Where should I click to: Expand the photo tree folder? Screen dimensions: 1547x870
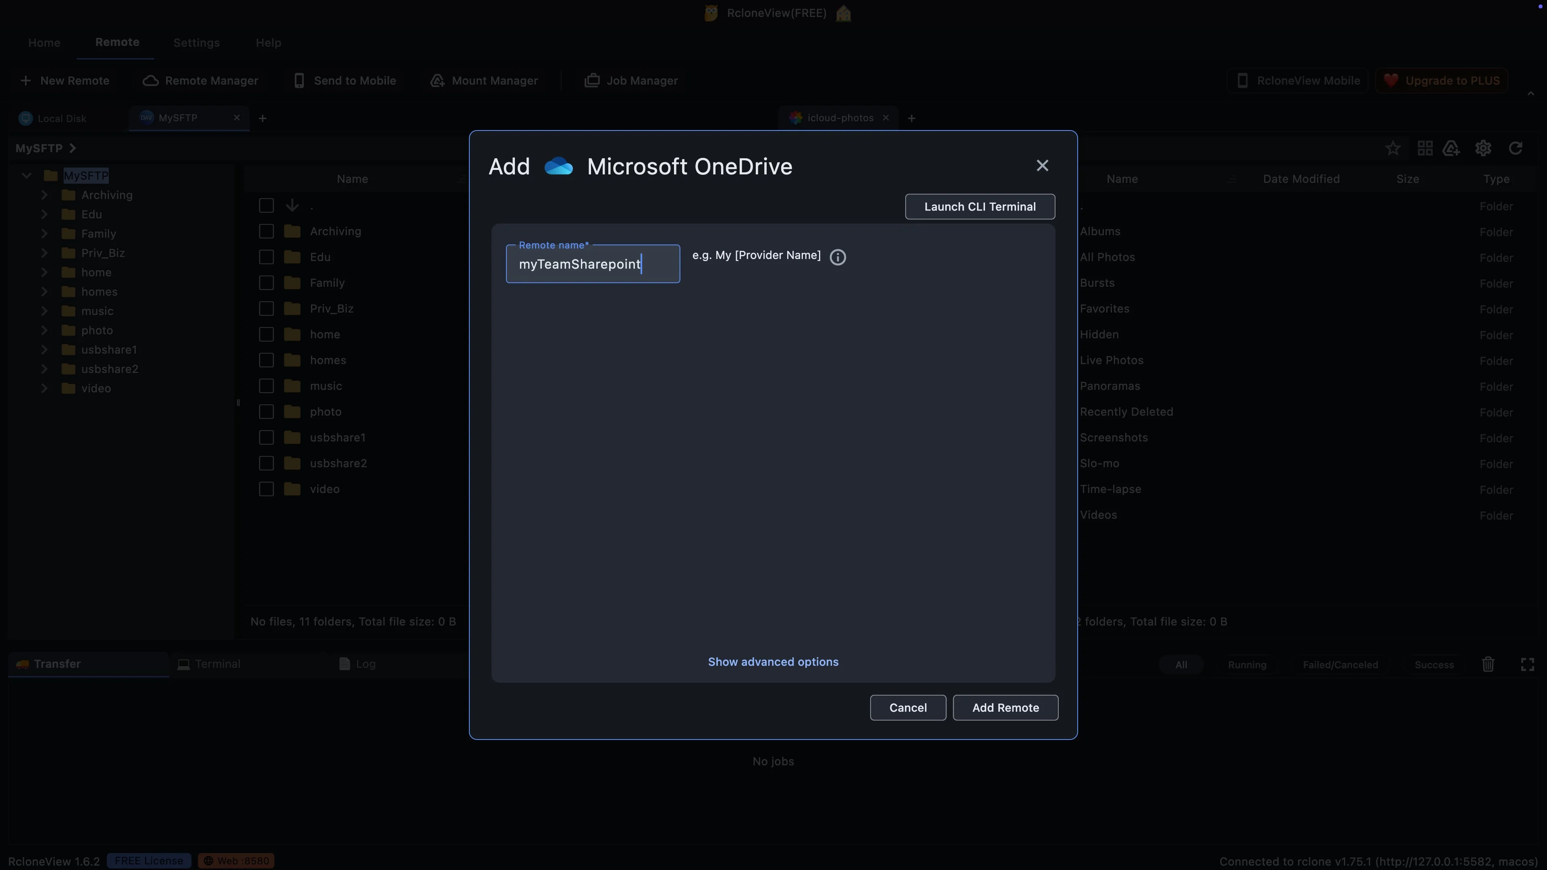point(44,330)
